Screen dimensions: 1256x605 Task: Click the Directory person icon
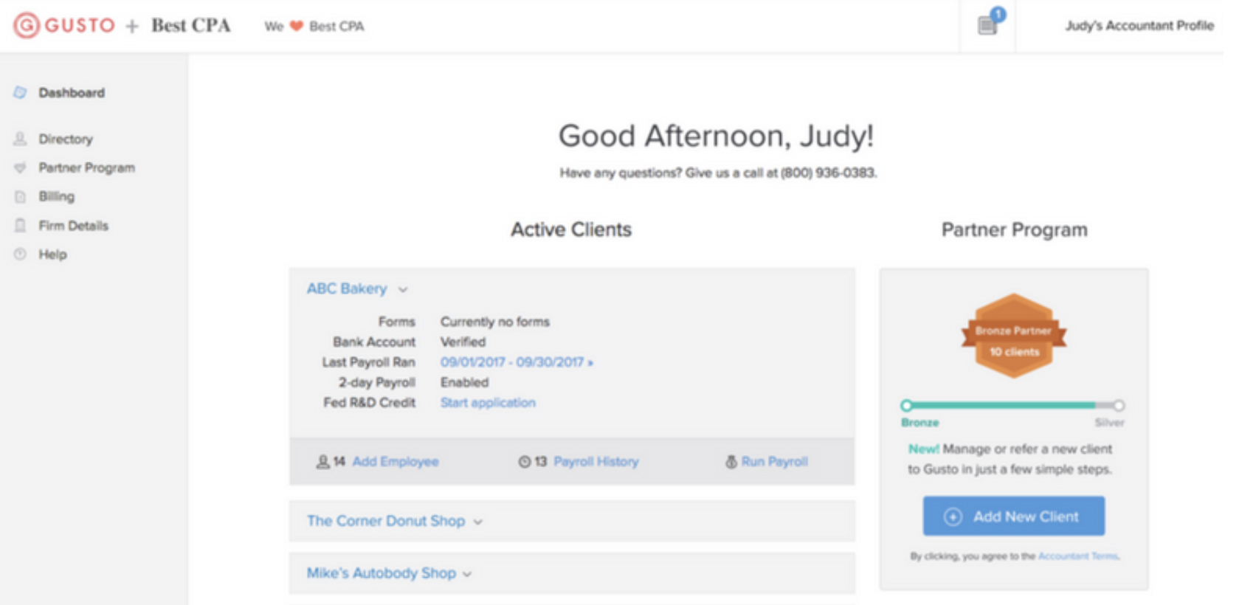coord(21,139)
